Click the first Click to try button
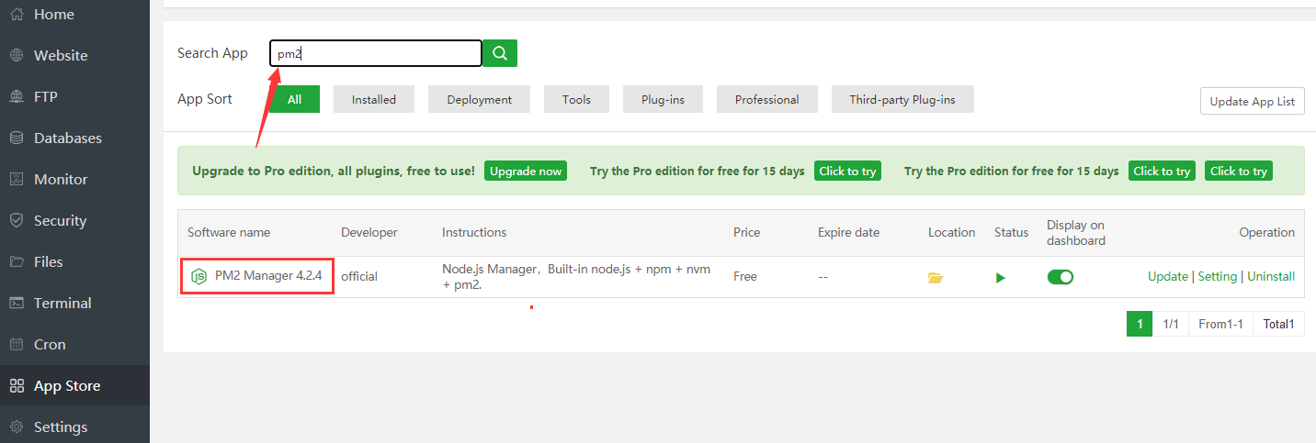Image resolution: width=1316 pixels, height=443 pixels. 847,171
